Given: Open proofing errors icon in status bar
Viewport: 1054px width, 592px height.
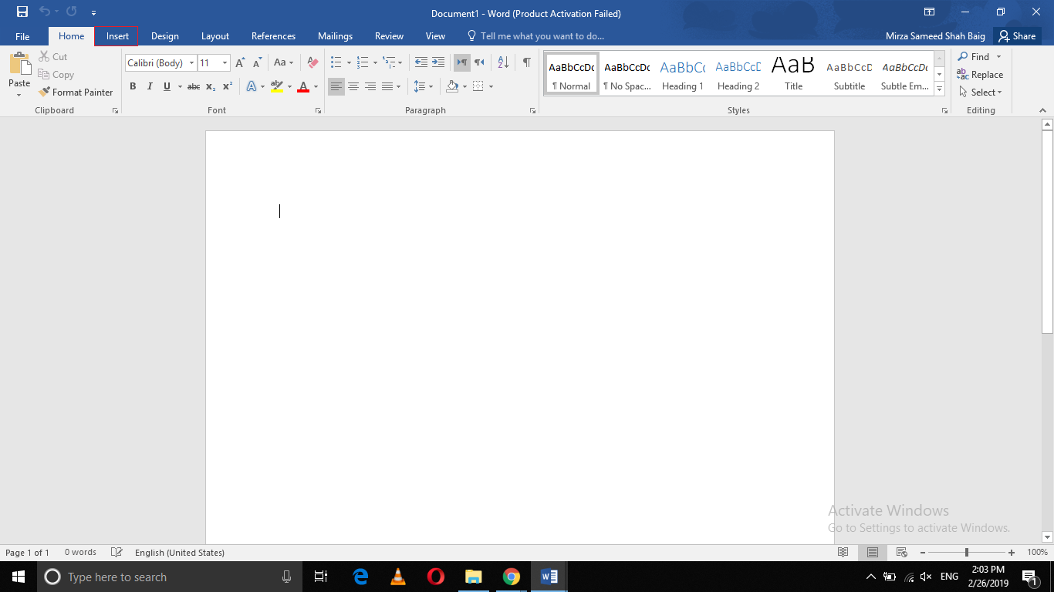Looking at the screenshot, I should pos(117,553).
